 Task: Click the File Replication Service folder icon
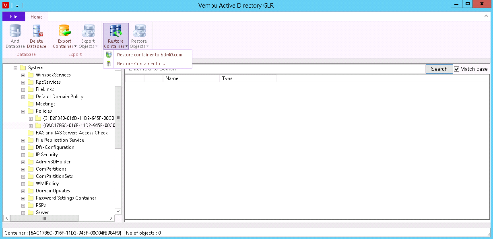point(31,140)
